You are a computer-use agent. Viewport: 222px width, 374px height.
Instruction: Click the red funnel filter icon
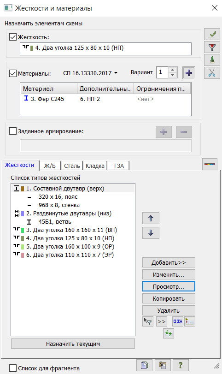pos(212,47)
